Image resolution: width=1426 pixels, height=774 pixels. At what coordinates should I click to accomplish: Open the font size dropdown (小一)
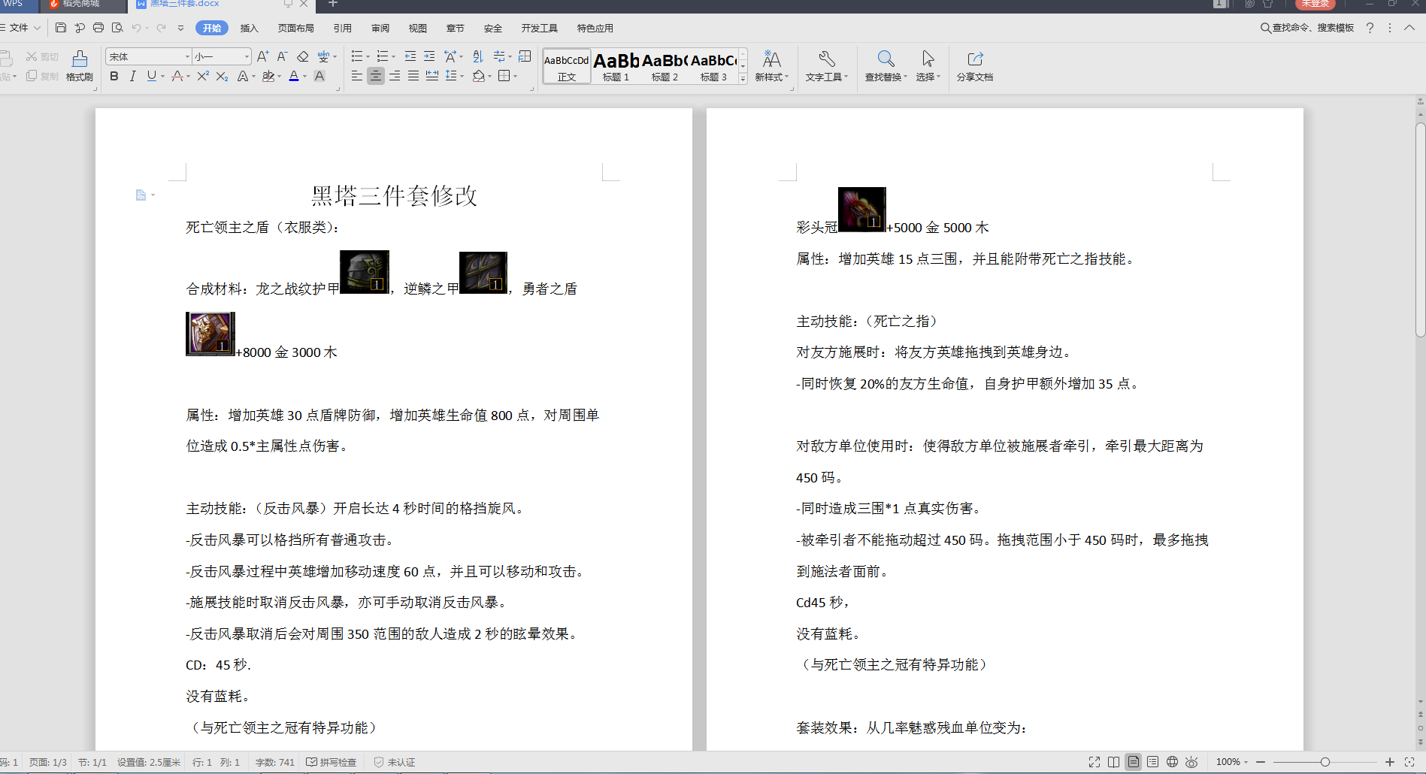(246, 56)
